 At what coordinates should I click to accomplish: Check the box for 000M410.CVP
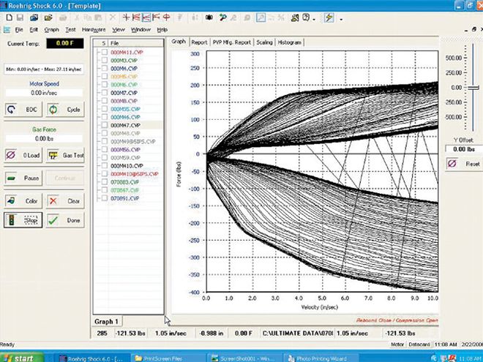click(105, 165)
